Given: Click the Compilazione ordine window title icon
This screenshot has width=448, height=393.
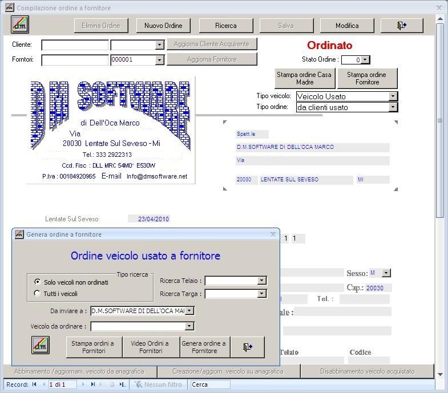Looking at the screenshot, I should (10, 7).
